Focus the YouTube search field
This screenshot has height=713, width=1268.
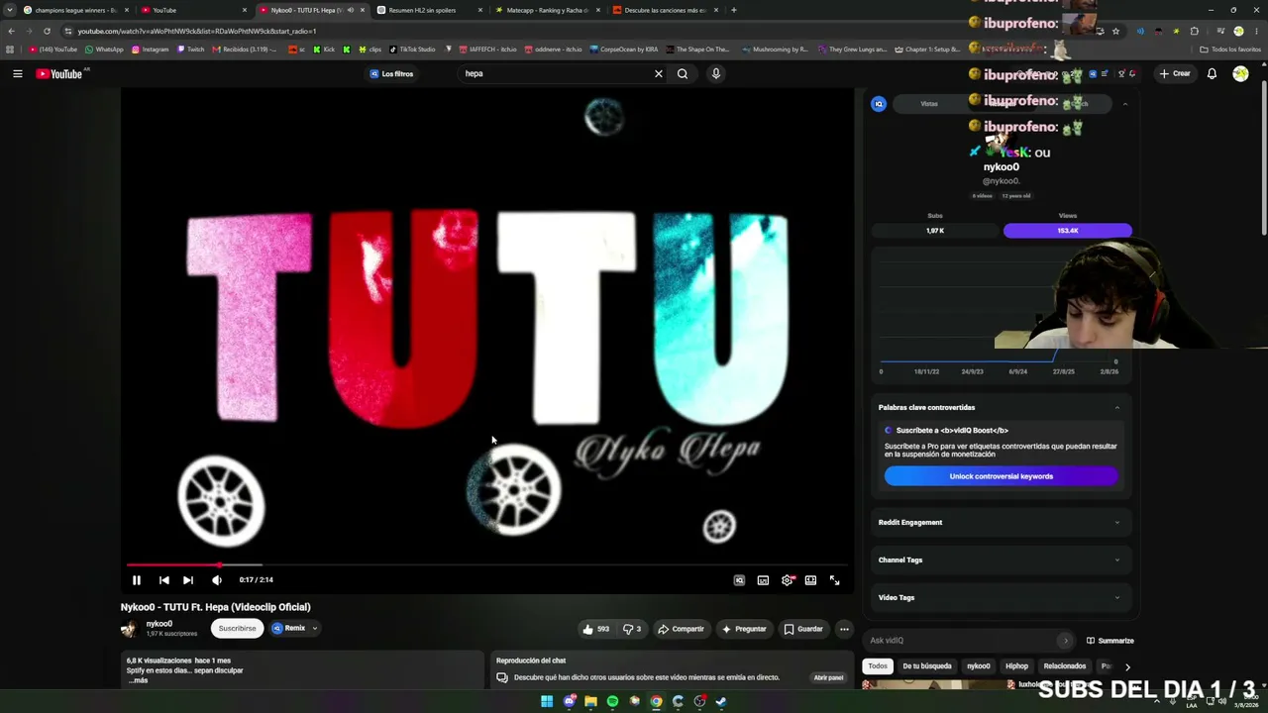pos(555,73)
